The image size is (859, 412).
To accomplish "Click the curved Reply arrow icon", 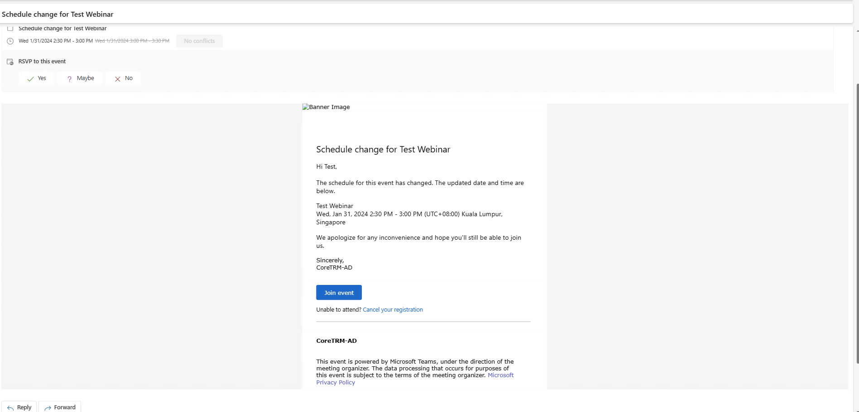I will (10, 407).
